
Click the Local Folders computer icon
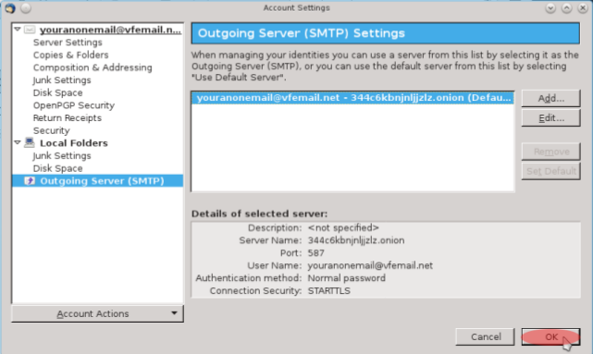29,142
